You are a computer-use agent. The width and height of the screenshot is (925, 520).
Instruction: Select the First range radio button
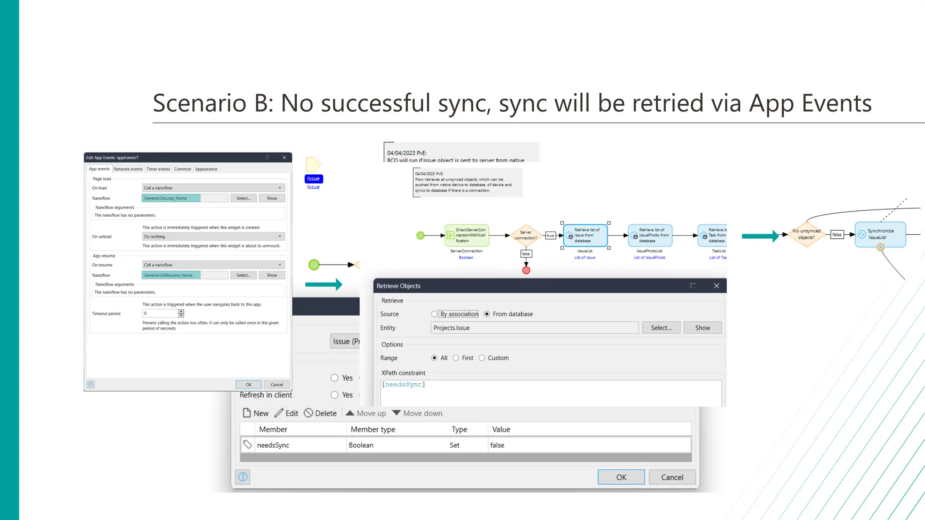click(456, 358)
